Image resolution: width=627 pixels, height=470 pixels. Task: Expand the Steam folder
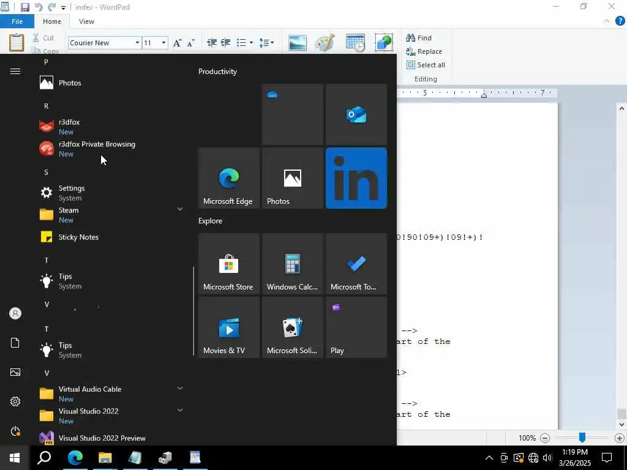(x=180, y=209)
